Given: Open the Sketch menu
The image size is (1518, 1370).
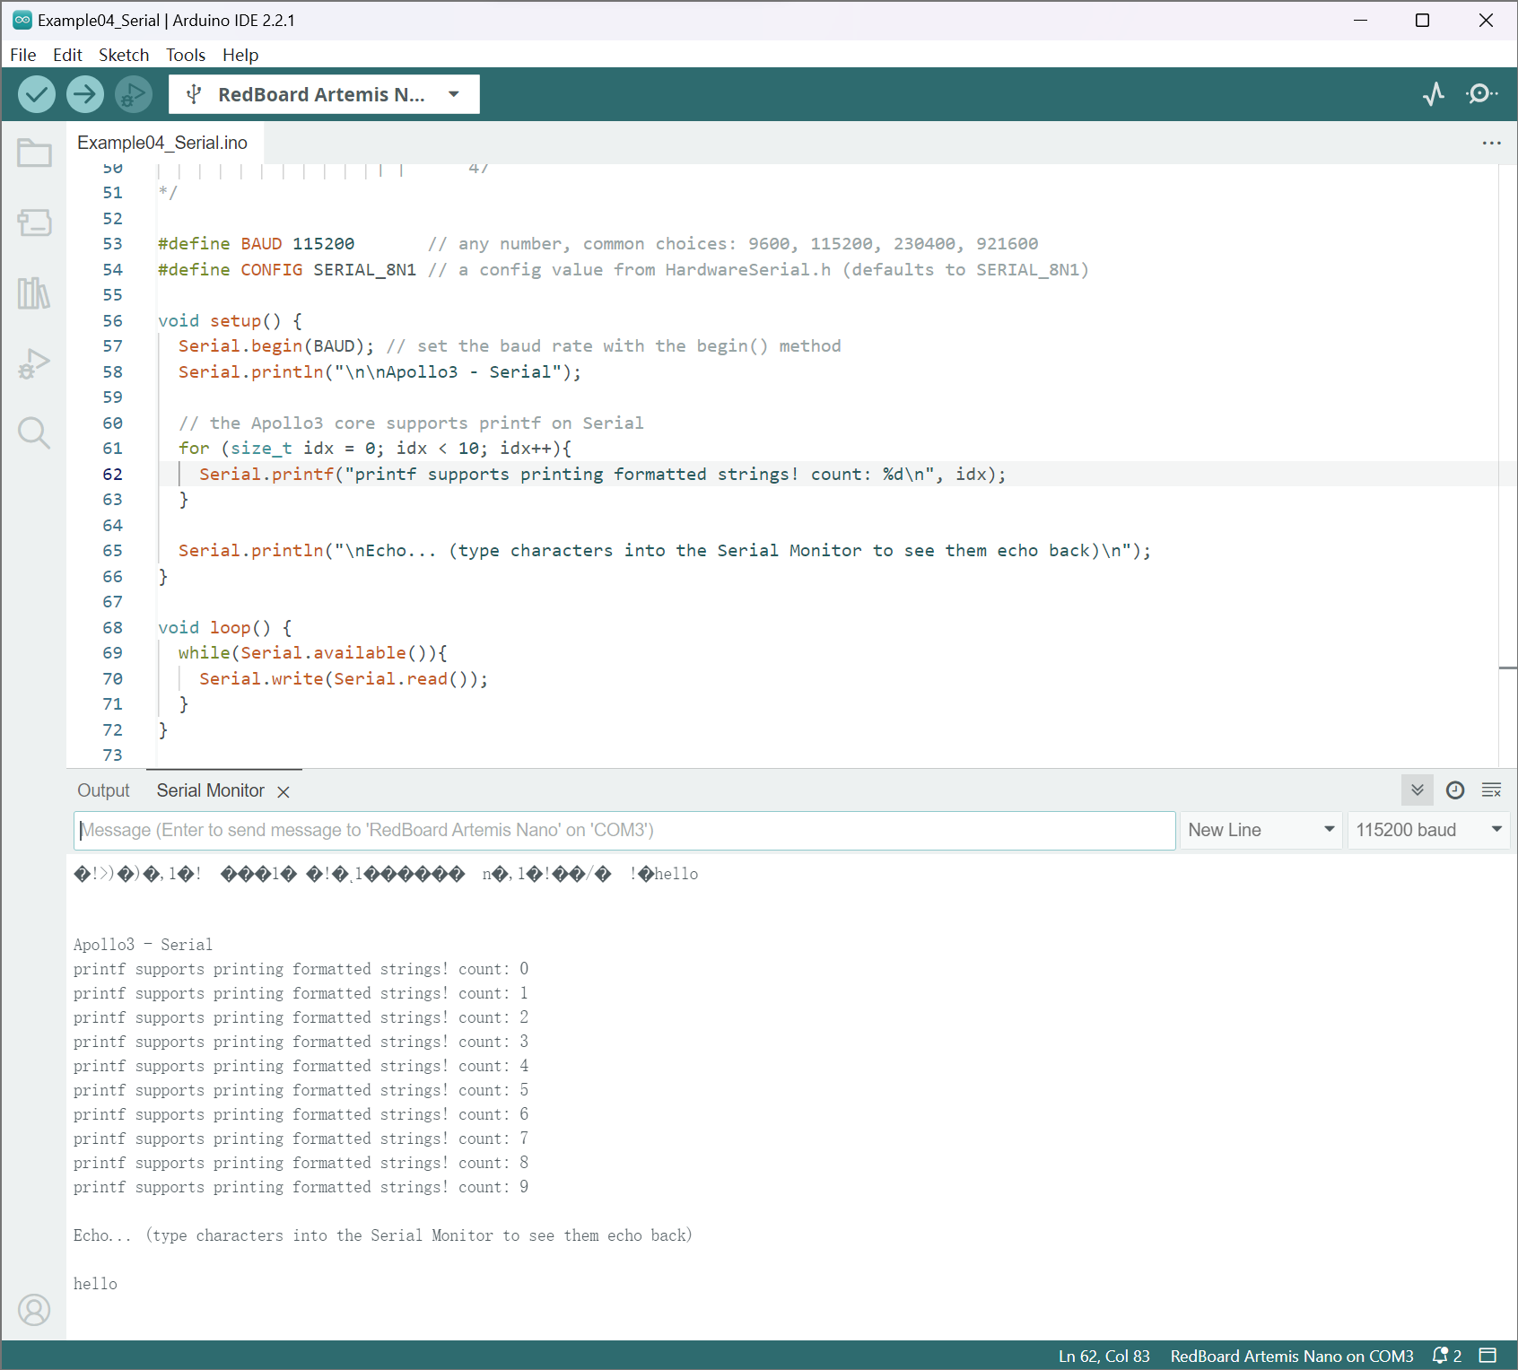Looking at the screenshot, I should (x=124, y=55).
